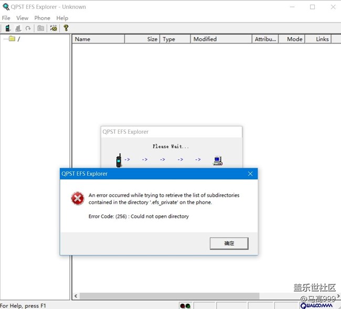Viewport: 341px width, 309px height.
Task: Sort file list by Size column
Action: [142, 39]
